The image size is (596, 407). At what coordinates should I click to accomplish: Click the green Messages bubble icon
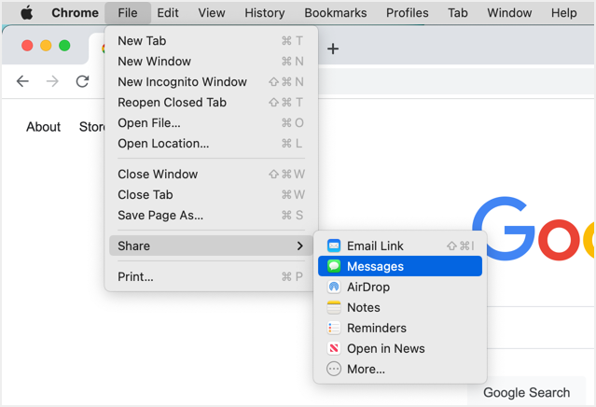[334, 267]
